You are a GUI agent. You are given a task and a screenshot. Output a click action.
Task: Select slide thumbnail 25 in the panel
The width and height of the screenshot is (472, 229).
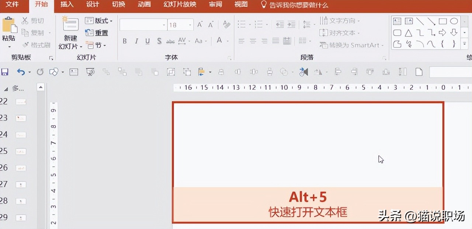point(21,151)
